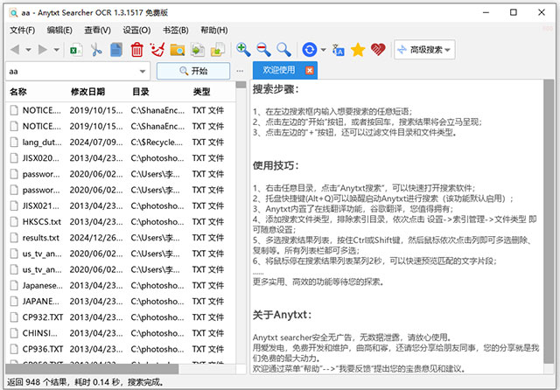Viewport: 560px width, 390px height.
Task: Close the 欢迎使用 tab with the X
Action: pos(309,70)
